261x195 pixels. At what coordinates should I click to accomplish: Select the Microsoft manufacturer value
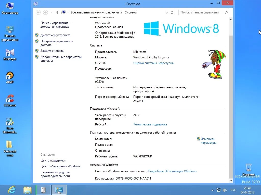(x=140, y=52)
